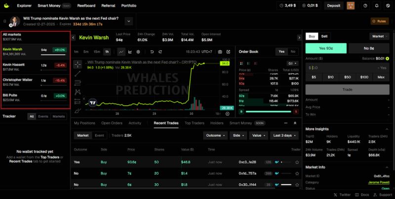
Task: Collapse the Market Info section
Action: coord(387,167)
